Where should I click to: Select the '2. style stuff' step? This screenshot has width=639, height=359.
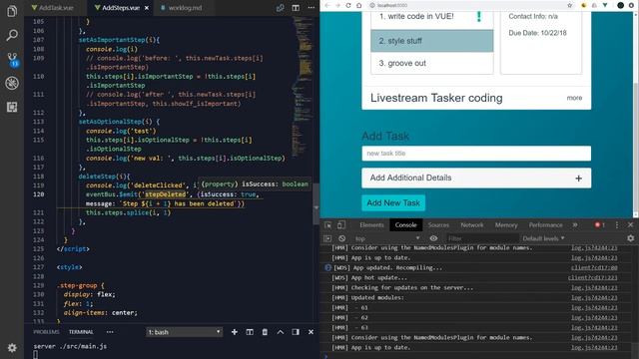coord(432,41)
